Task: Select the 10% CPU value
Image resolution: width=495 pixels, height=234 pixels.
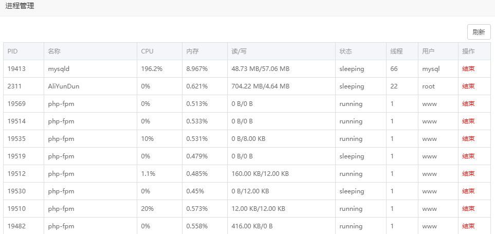Action: [148, 139]
